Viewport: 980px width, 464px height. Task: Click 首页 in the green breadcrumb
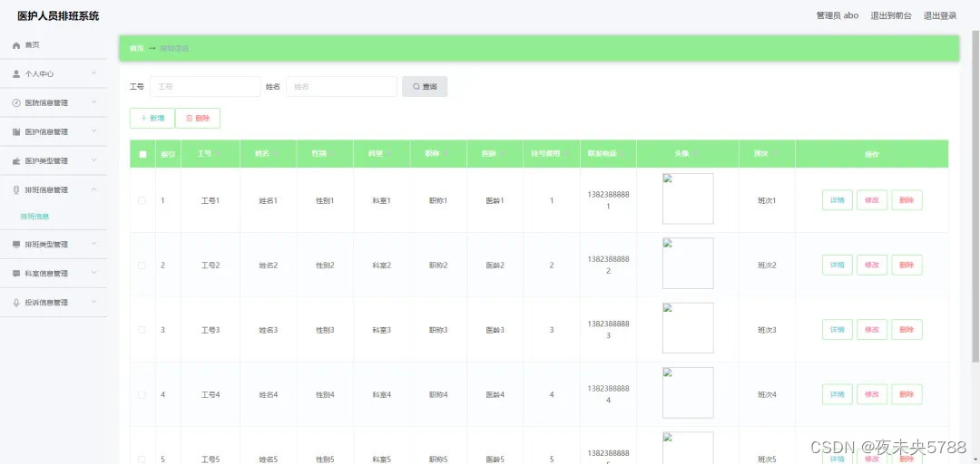tap(136, 49)
